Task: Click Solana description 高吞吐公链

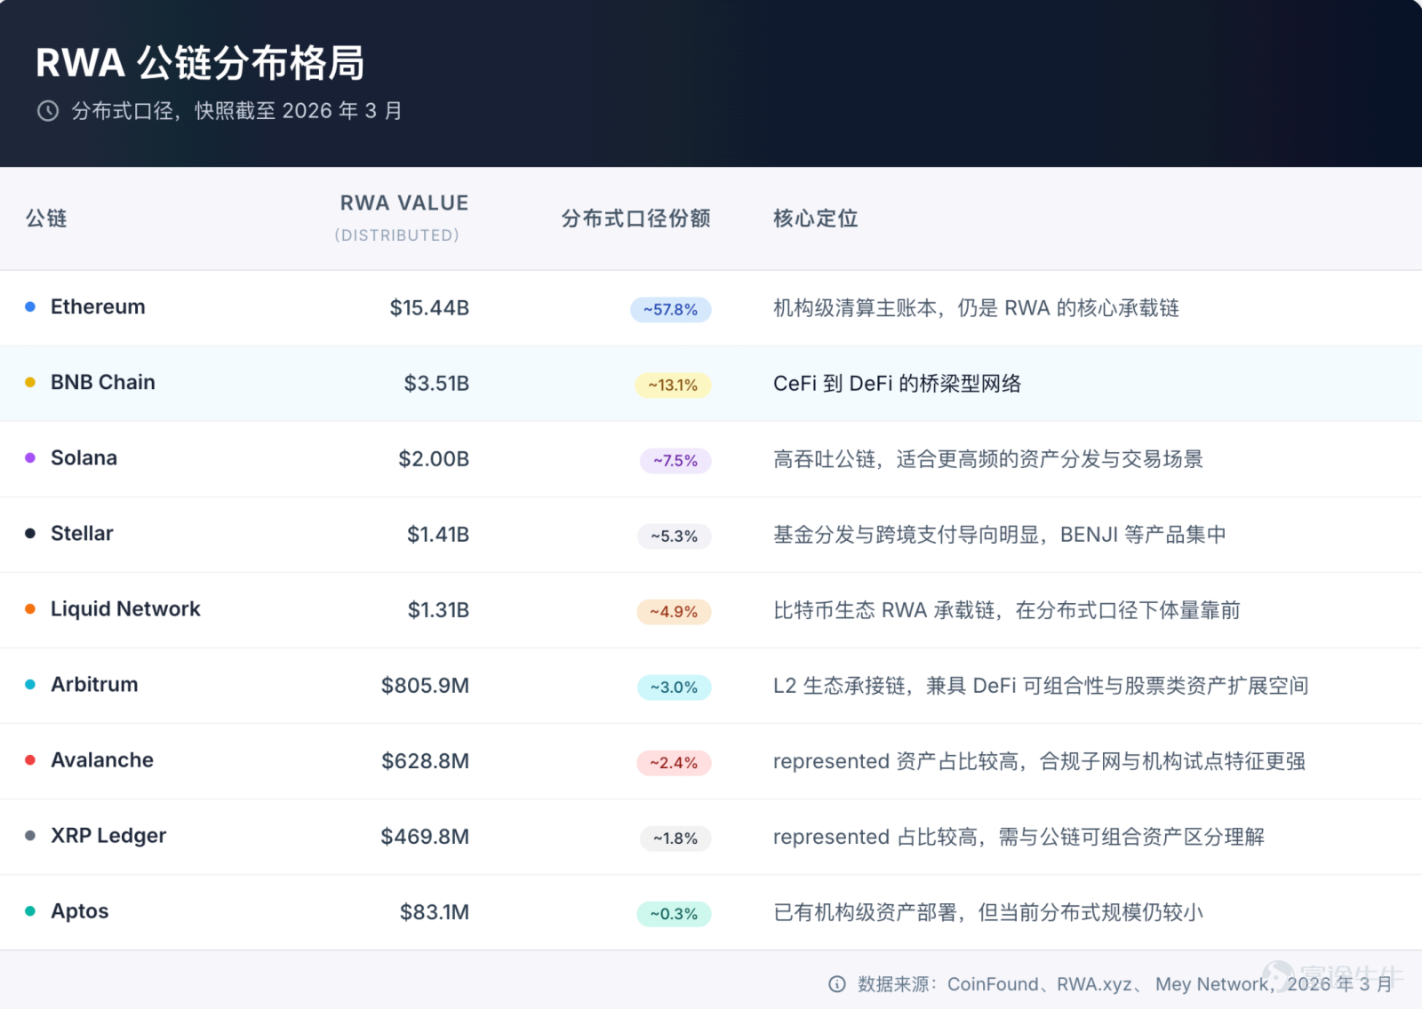Action: pyautogui.click(x=987, y=459)
